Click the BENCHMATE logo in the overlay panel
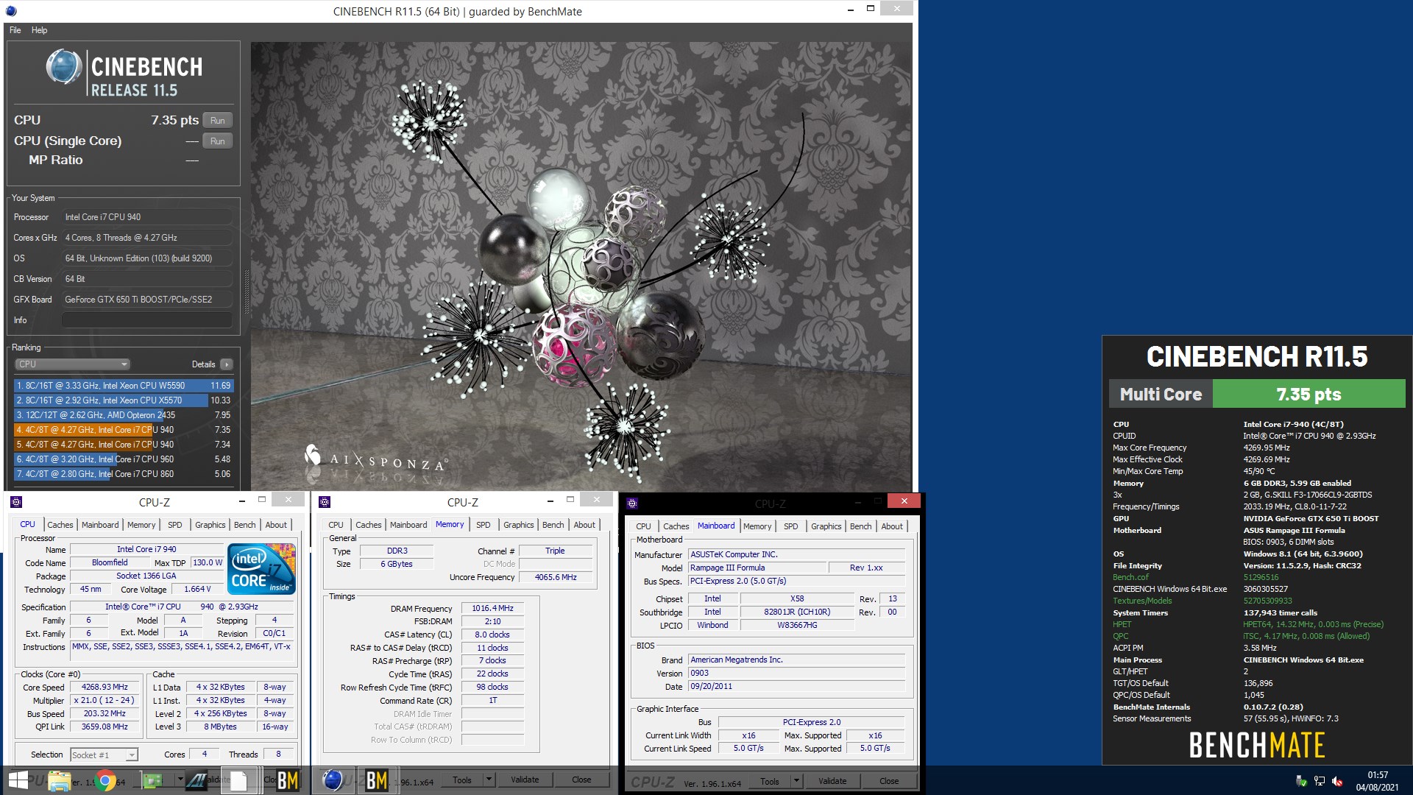 coord(1257,746)
